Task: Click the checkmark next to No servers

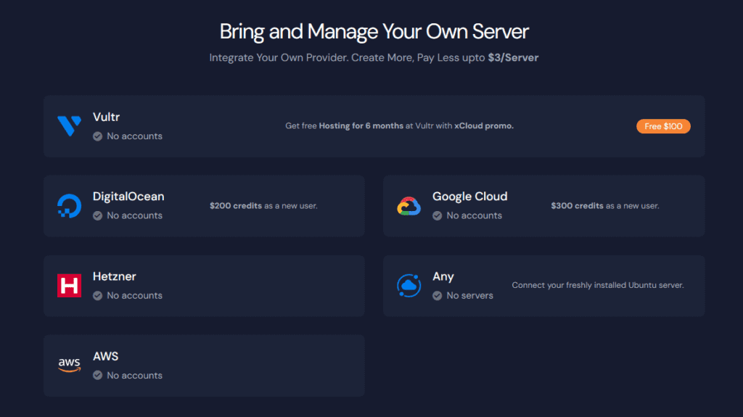Action: click(437, 296)
